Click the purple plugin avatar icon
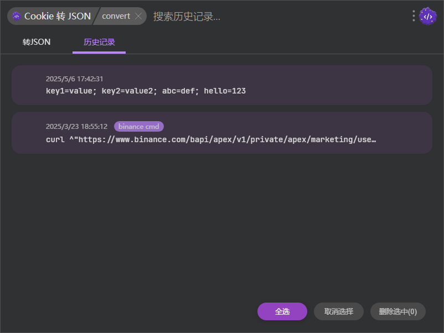Image resolution: width=444 pixels, height=333 pixels. pyautogui.click(x=427, y=17)
